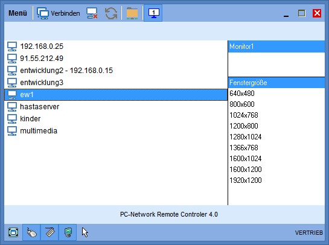329x245 pixels.
Task: Choose Monitor1 in monitor list
Action: click(x=276, y=46)
